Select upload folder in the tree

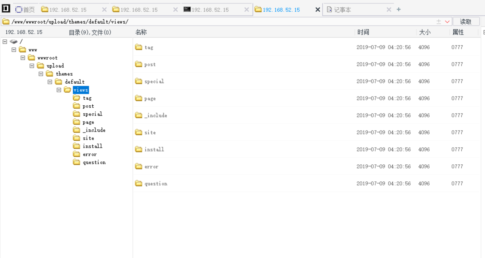55,66
